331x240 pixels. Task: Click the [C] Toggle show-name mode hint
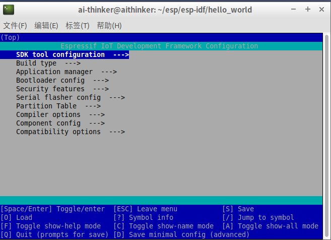point(163,226)
